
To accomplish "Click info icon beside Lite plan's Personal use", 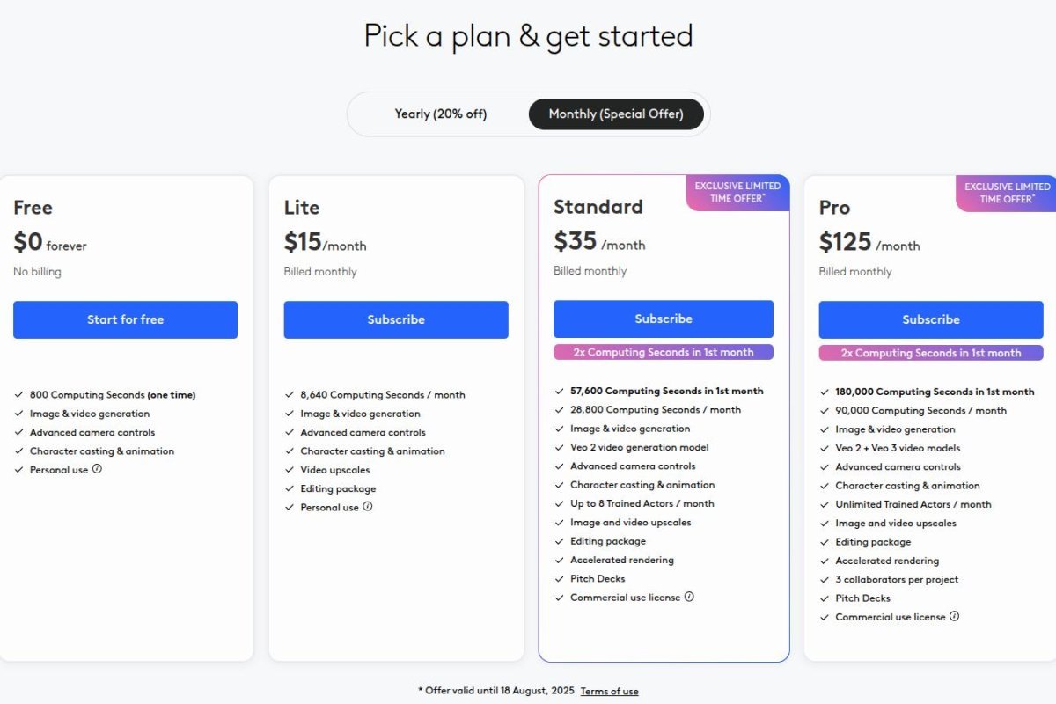I will pos(368,507).
